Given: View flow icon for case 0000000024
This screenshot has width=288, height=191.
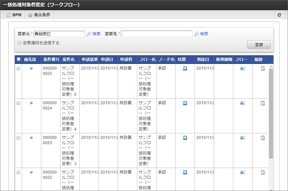Looking at the screenshot, I should 243,103.
